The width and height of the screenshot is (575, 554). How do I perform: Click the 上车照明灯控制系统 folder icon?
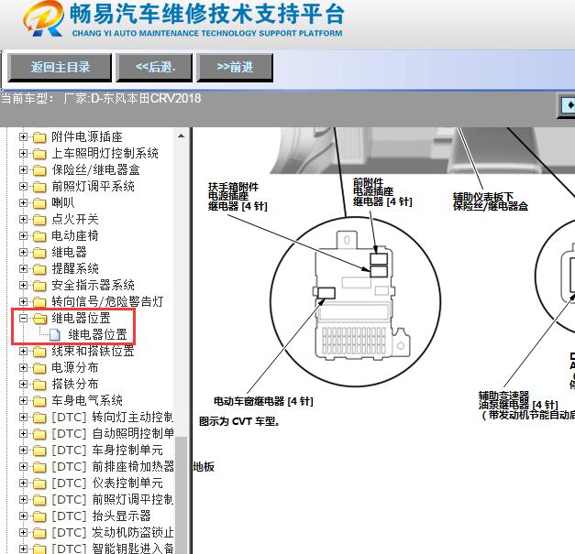39,154
